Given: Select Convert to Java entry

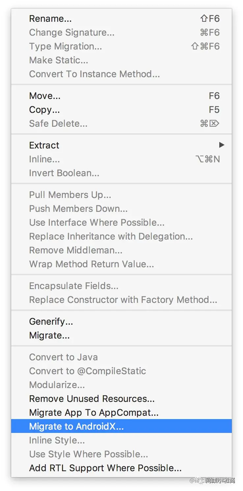Looking at the screenshot, I should point(64,357).
